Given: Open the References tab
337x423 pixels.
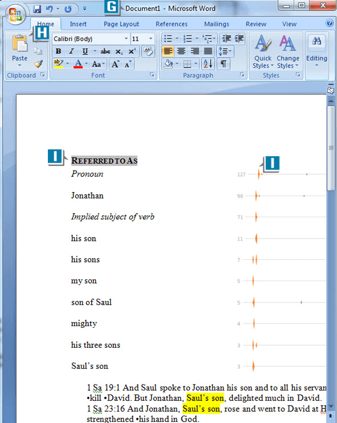Looking at the screenshot, I should (x=171, y=24).
